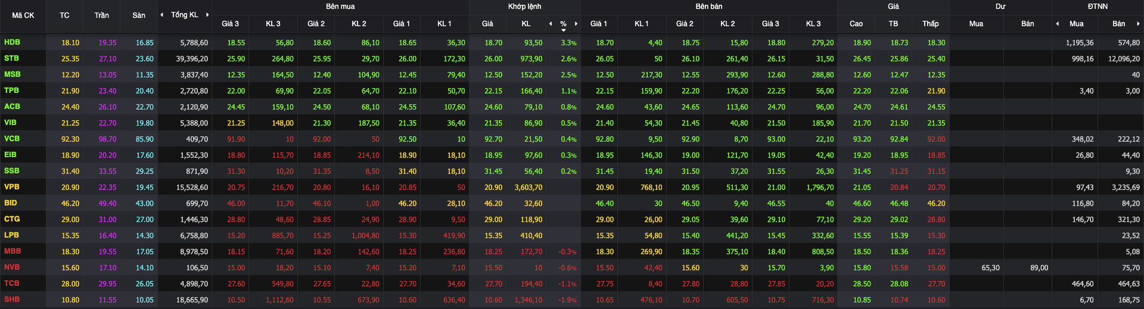This screenshot has width=1144, height=309.
Task: Click the Tổng KL column header
Action: (x=185, y=15)
